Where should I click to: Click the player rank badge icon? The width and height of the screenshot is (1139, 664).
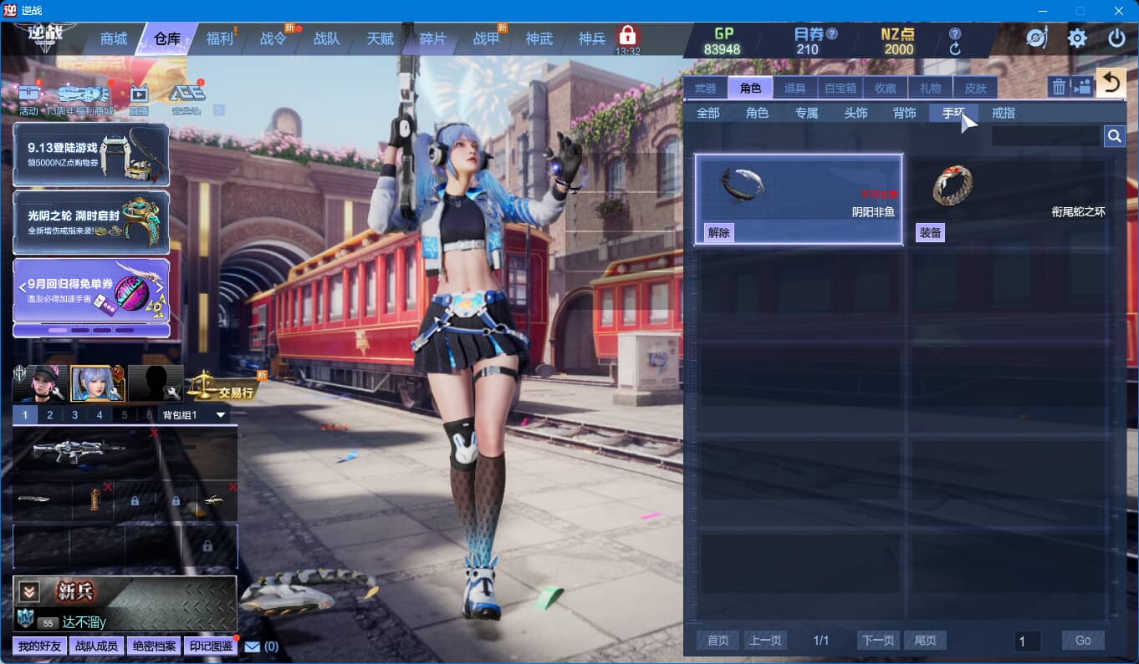25,619
